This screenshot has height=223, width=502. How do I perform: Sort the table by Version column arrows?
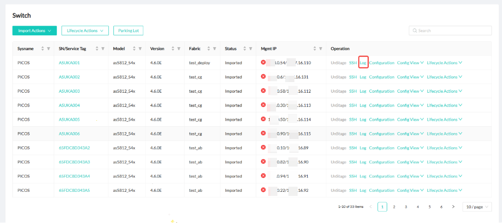tap(173, 49)
